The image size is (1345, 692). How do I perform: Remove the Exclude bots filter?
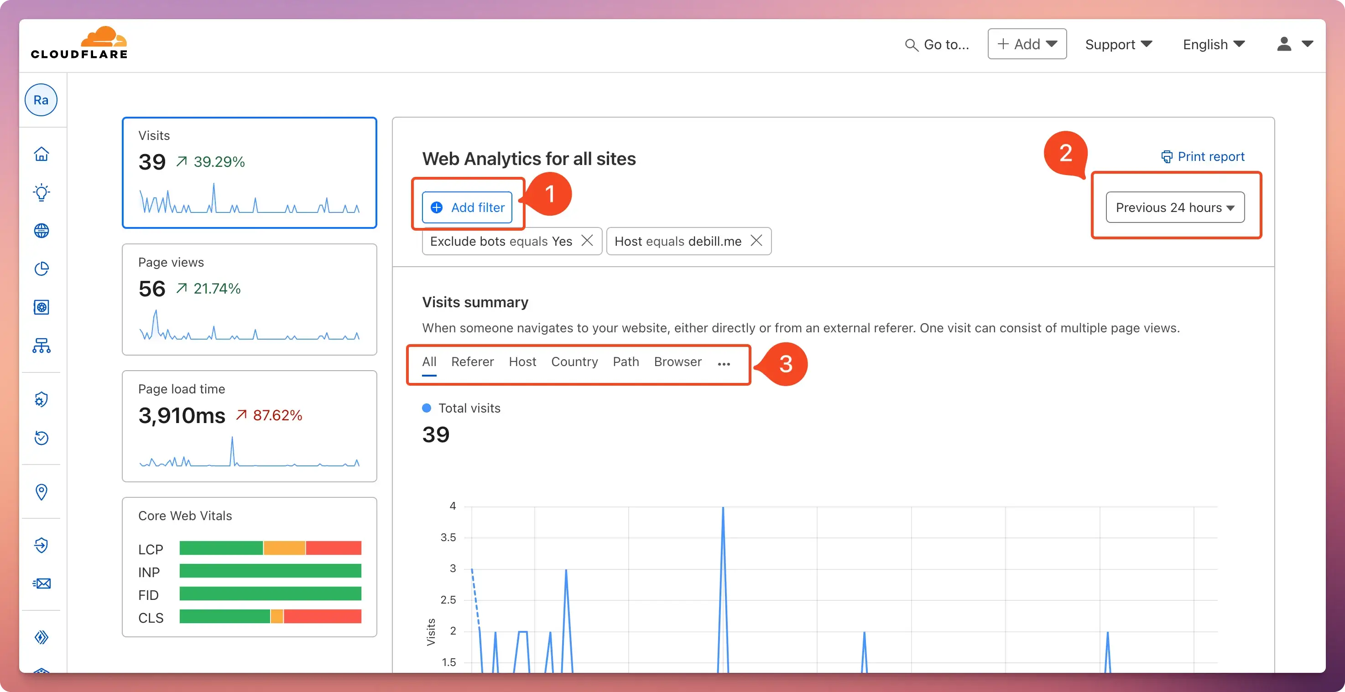[587, 241]
